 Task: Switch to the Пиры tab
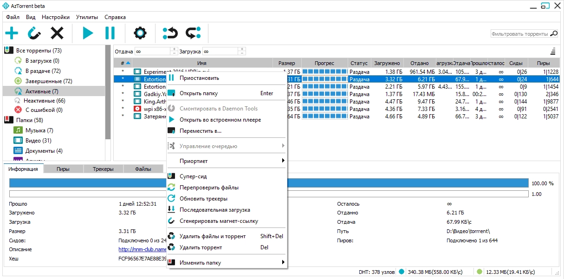(x=63, y=169)
